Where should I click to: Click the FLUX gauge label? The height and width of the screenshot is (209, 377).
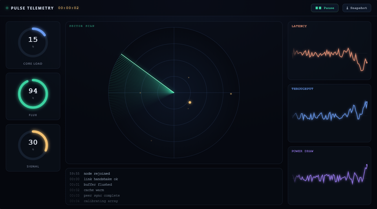(x=33, y=115)
